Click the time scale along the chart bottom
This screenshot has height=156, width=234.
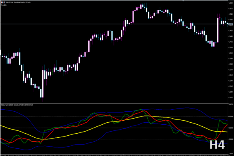coord(114,155)
